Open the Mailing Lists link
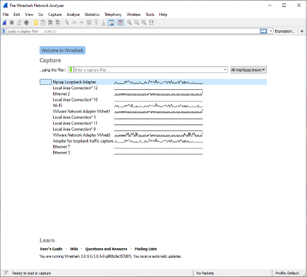The height and width of the screenshot is (277, 307). [146, 249]
